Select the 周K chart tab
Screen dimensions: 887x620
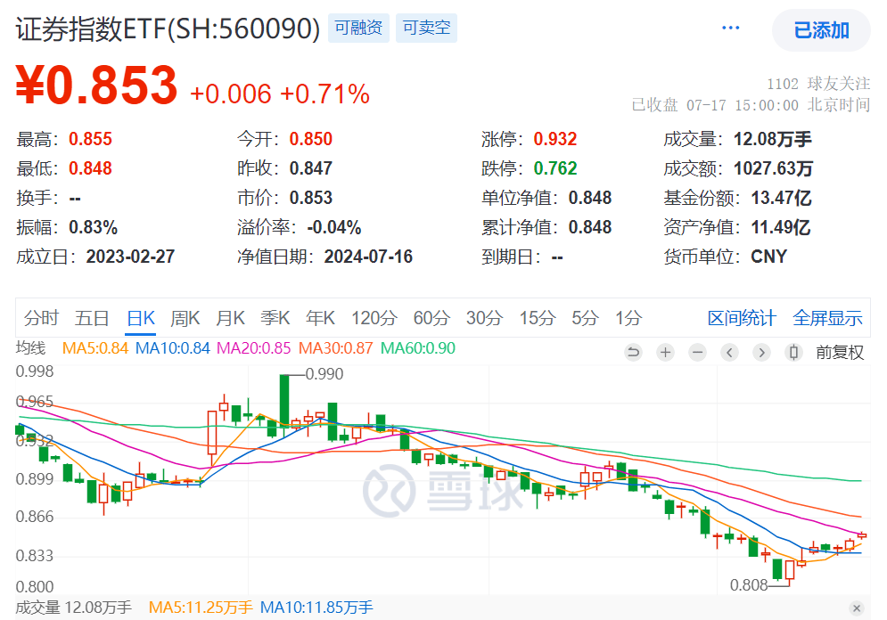click(x=185, y=318)
